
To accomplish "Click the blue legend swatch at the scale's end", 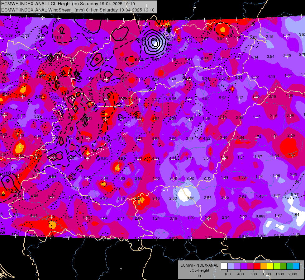I will pyautogui.click(x=296, y=266).
